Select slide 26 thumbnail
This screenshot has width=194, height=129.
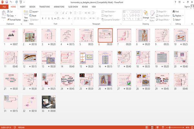[x=105, y=80]
